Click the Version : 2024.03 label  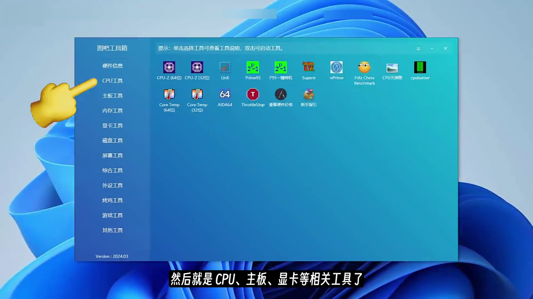pos(112,256)
